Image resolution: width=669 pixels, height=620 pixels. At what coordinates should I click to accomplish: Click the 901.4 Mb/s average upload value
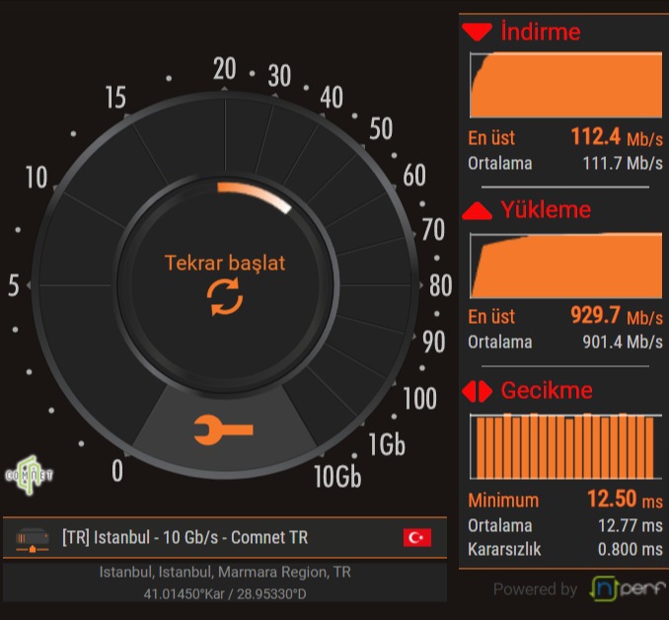(623, 342)
